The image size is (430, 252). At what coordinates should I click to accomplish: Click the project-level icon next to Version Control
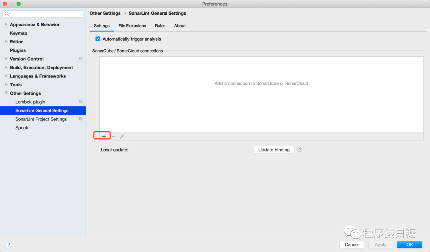point(80,58)
